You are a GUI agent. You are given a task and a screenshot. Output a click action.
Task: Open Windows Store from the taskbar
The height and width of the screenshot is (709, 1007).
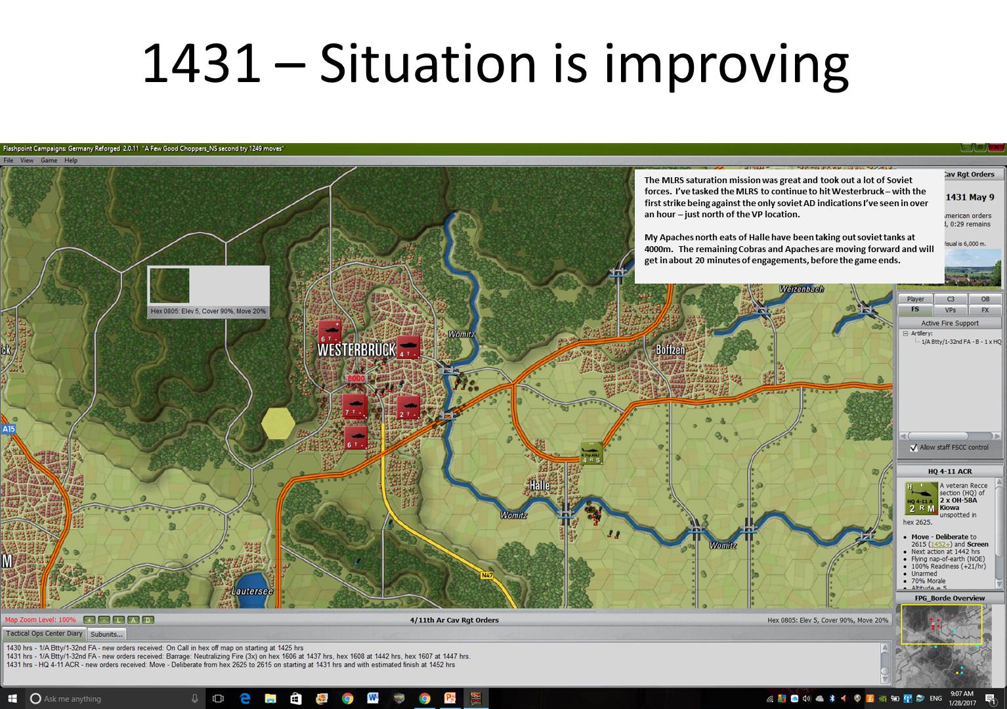[296, 698]
